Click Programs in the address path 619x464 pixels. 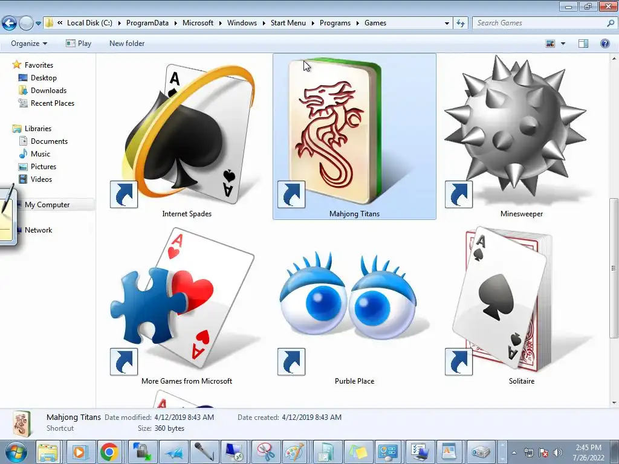(335, 23)
